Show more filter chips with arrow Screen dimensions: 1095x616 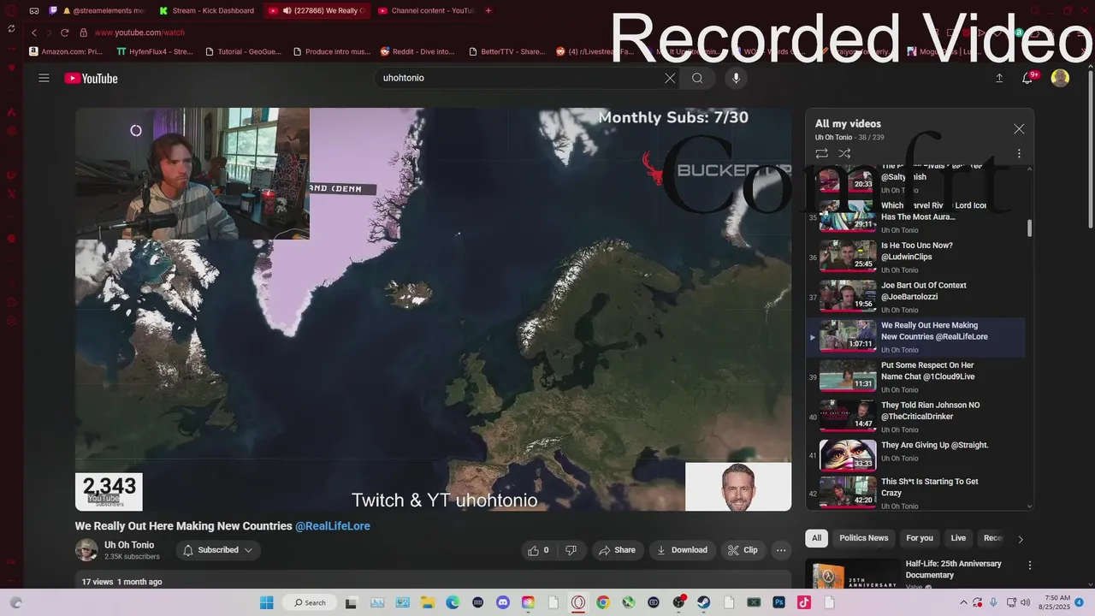pos(1020,539)
